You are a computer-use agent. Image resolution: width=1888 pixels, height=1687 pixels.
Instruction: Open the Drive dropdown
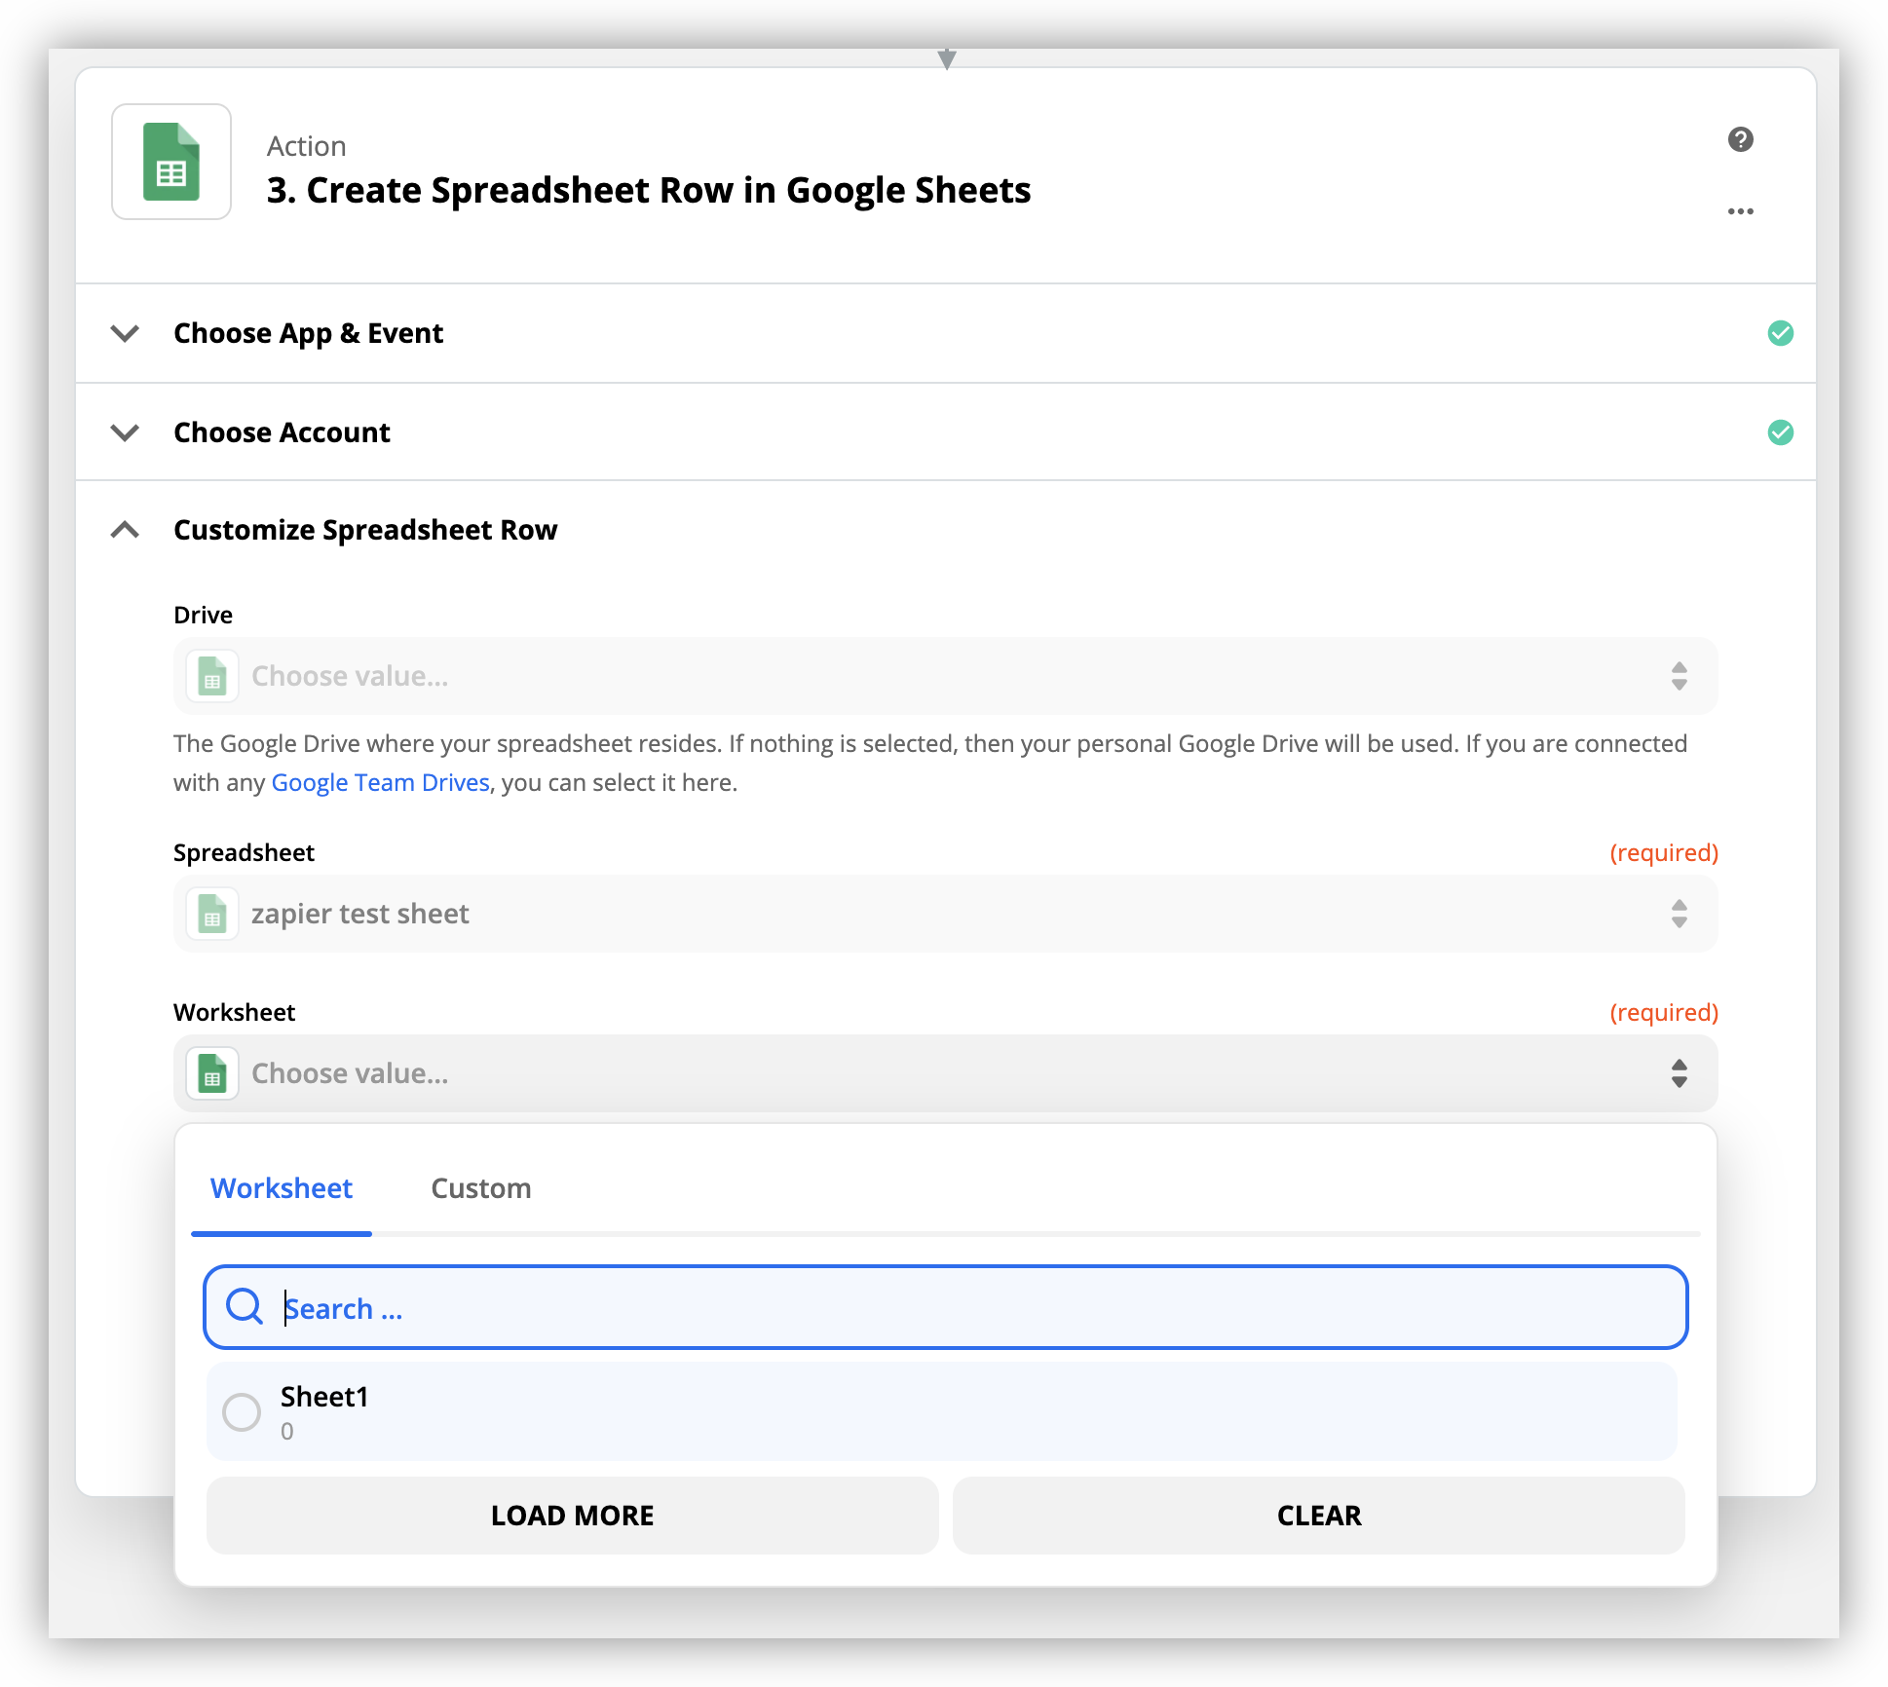(x=945, y=676)
